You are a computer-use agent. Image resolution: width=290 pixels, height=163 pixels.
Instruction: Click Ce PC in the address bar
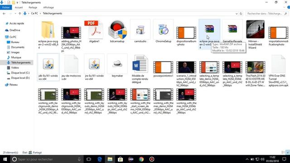[34, 14]
